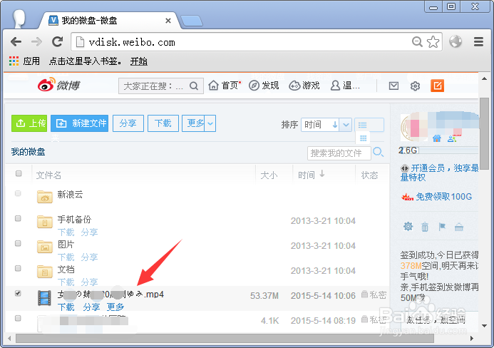Click 我的微盘 breadcrumb link
This screenshot has height=348, width=494.
[28, 152]
